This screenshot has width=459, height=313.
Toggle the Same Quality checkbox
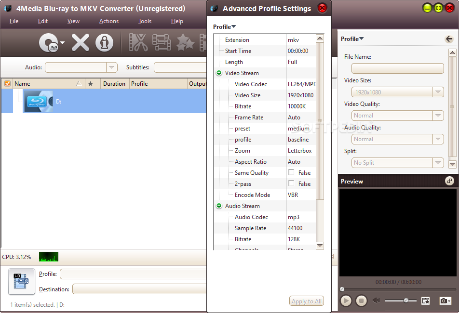pos(291,172)
